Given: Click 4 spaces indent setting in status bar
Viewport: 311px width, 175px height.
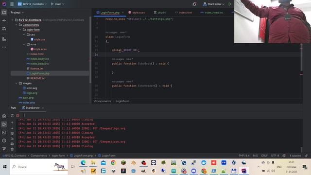Looking at the screenshot, I should pos(295,156).
